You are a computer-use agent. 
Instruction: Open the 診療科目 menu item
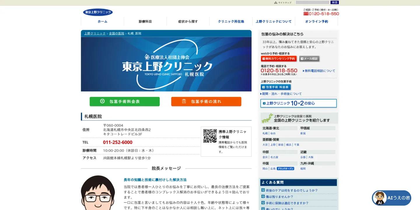145,21
